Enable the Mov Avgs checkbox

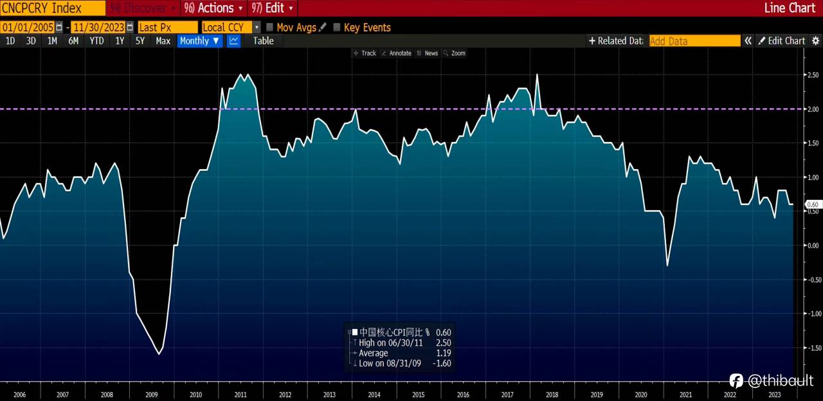[270, 27]
